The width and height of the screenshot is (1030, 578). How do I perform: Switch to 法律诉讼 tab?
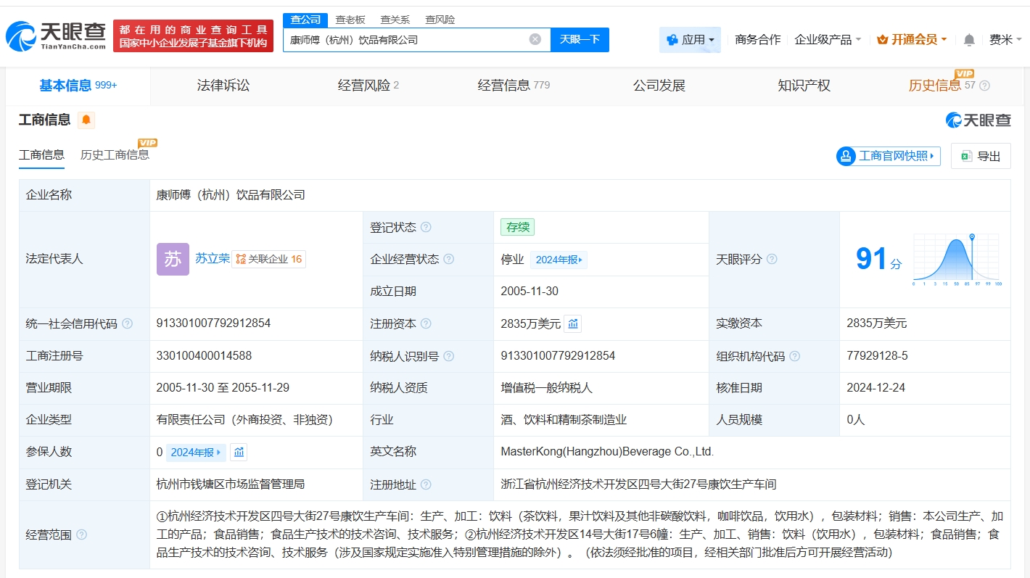coord(223,86)
